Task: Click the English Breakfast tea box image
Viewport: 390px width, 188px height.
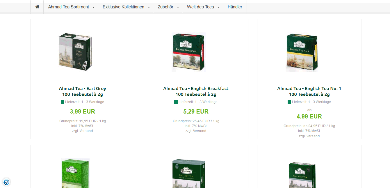Action: (x=189, y=52)
